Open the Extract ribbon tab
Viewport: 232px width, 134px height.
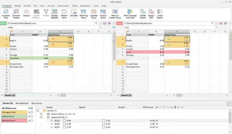(x=27, y=6)
